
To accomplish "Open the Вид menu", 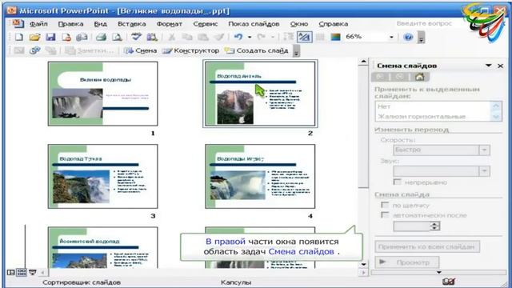I will coord(100,24).
